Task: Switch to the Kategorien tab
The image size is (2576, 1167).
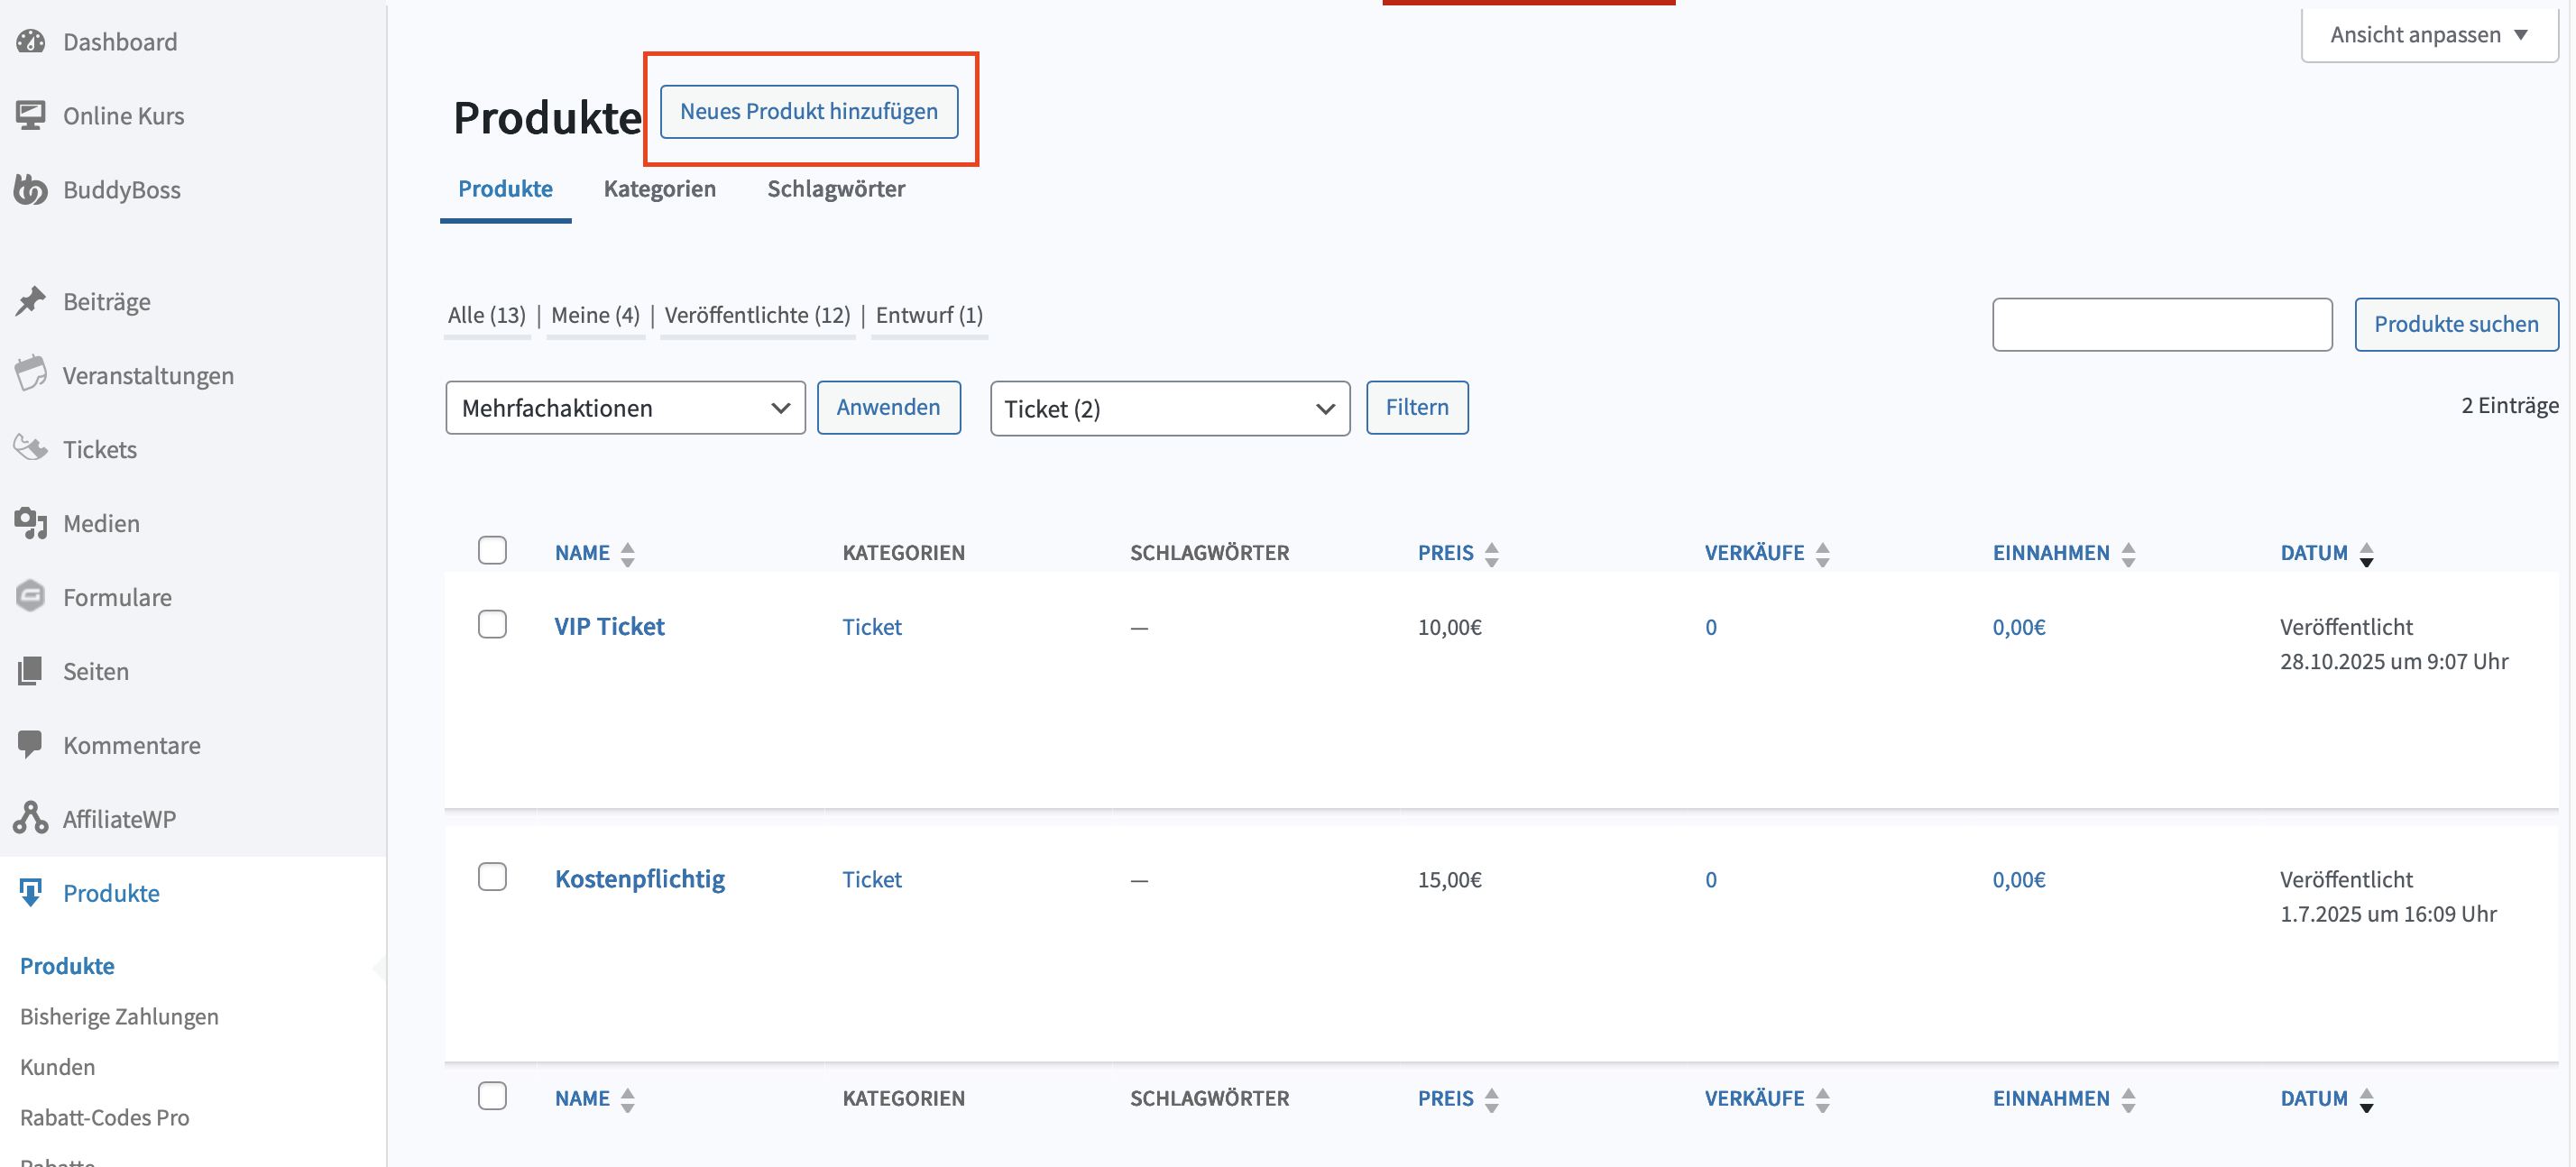Action: [x=659, y=189]
